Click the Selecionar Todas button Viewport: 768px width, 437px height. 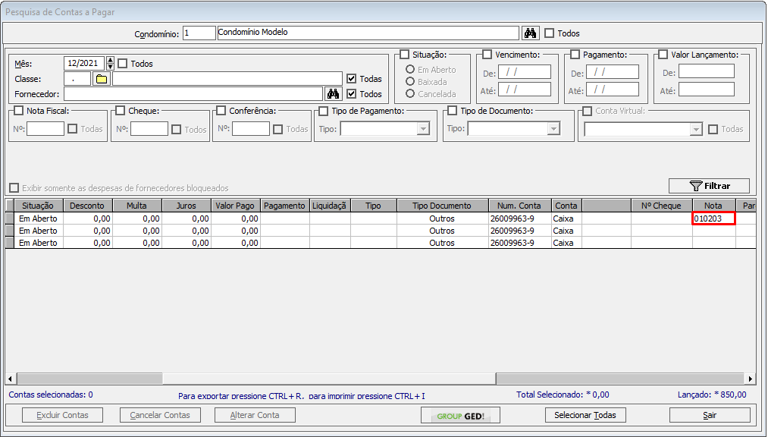click(585, 415)
